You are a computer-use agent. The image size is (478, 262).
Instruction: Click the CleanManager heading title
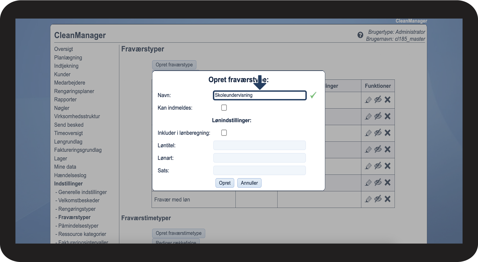point(80,35)
